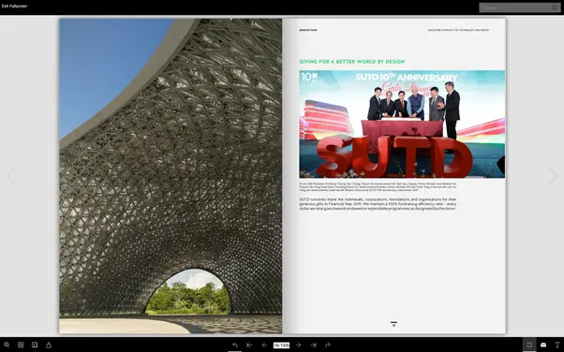Click the text tool T icon
The width and height of the screenshot is (564, 352).
[557, 345]
